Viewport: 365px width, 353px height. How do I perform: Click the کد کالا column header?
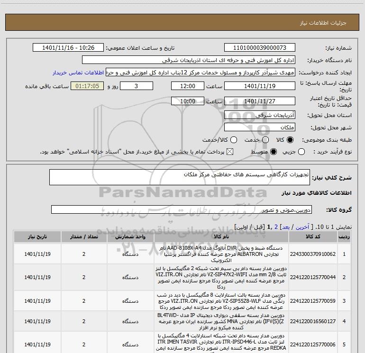point(313,236)
